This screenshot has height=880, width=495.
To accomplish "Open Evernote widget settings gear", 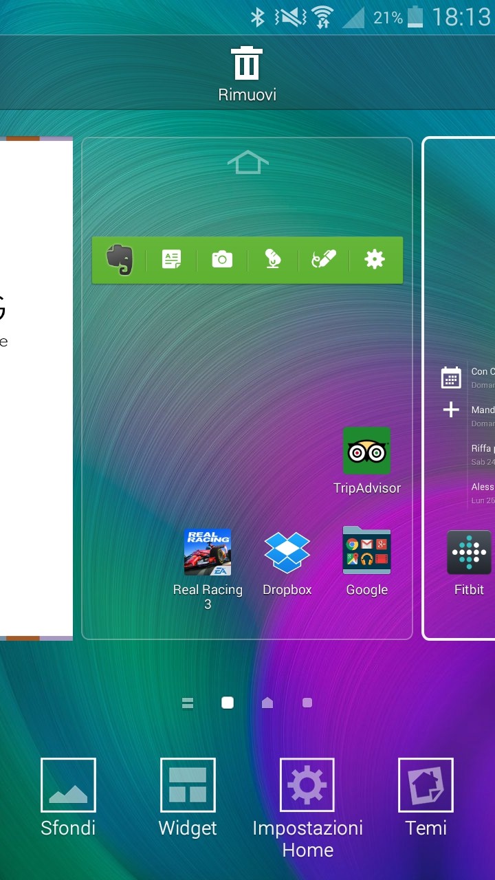I will coord(375,259).
